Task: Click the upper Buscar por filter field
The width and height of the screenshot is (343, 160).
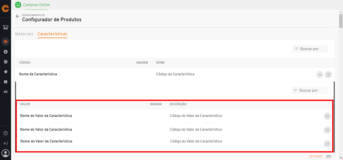Action: coord(310,49)
